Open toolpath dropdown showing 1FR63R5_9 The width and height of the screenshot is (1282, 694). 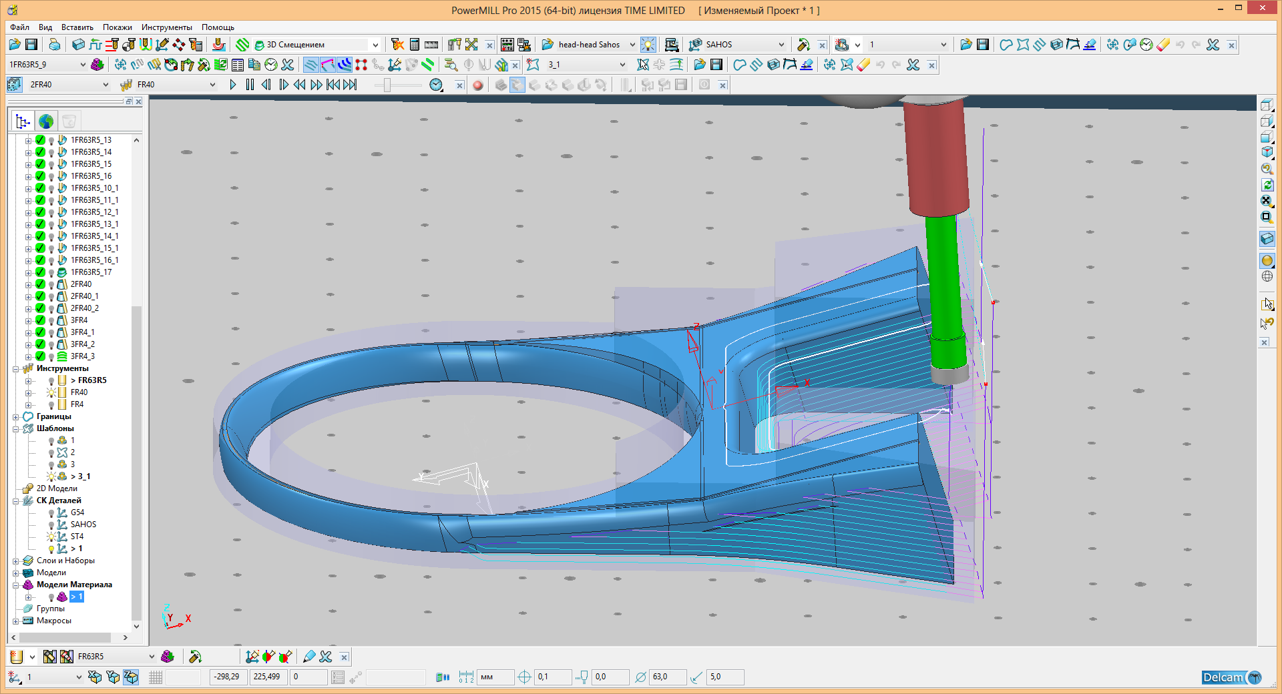click(47, 65)
